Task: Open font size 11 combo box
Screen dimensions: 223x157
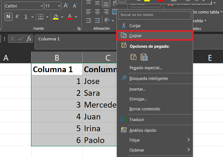Action: (x=53, y=6)
